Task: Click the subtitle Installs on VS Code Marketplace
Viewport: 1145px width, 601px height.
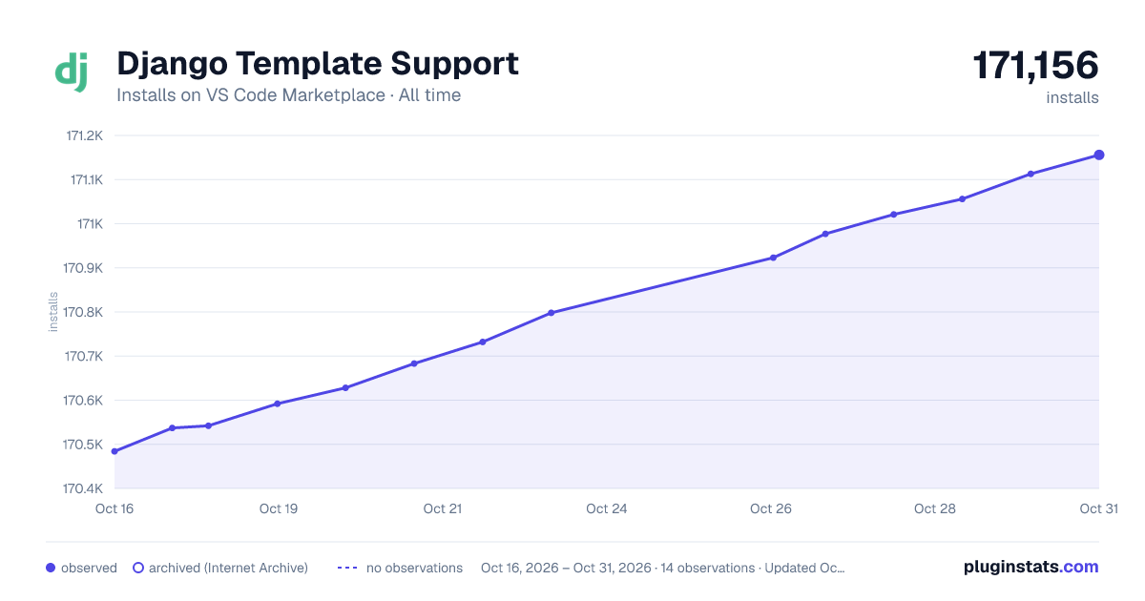Action: pyautogui.click(x=251, y=95)
